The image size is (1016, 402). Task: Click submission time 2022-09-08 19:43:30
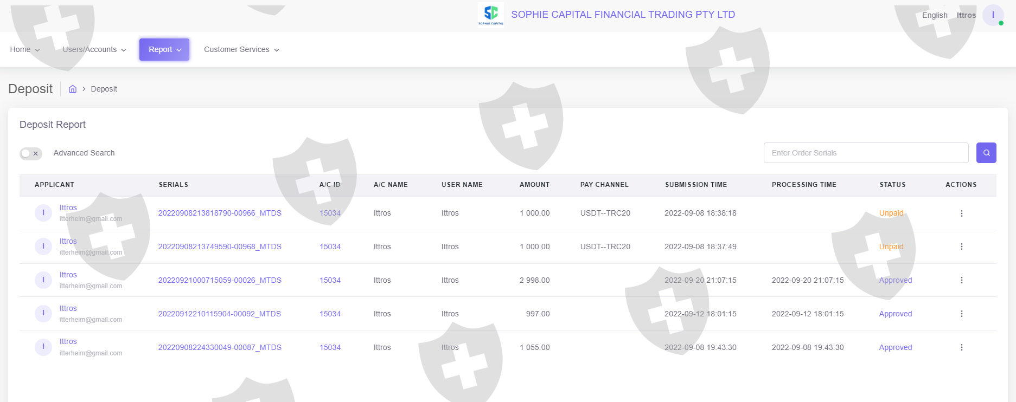(x=700, y=347)
